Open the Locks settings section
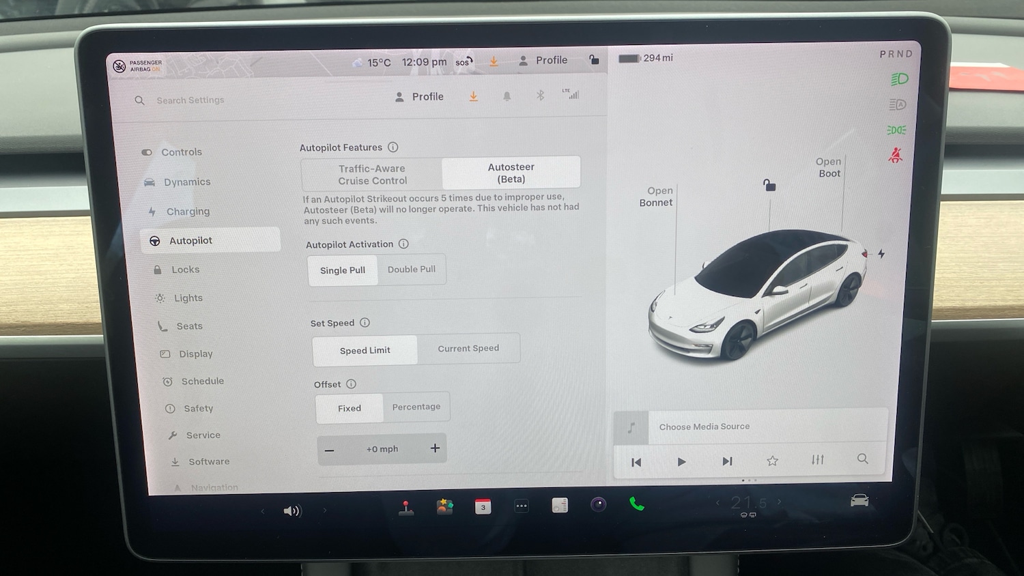This screenshot has height=576, width=1024. (x=183, y=269)
